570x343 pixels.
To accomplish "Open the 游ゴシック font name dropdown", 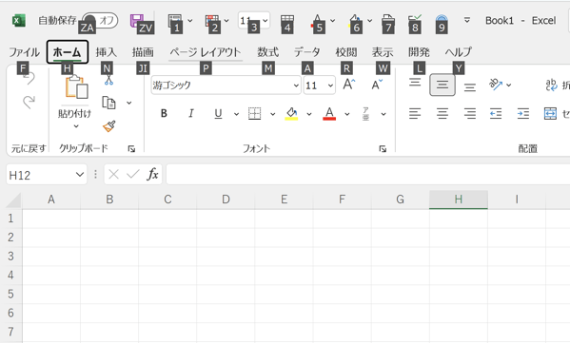I will coord(296,86).
